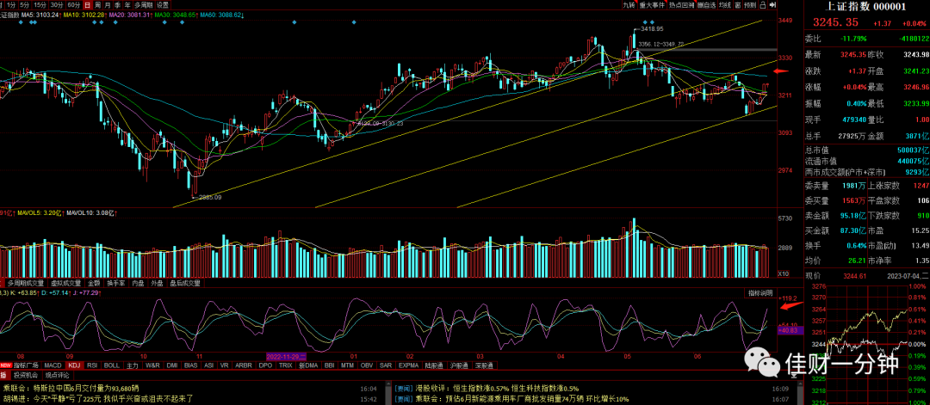
Task: Open the 港股收评 恒生指数 news item
Action: click(487, 389)
